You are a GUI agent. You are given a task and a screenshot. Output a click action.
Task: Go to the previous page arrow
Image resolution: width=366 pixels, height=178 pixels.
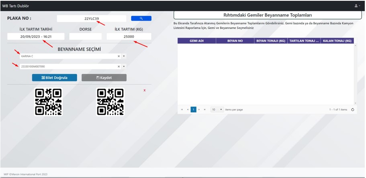[x=188, y=109]
